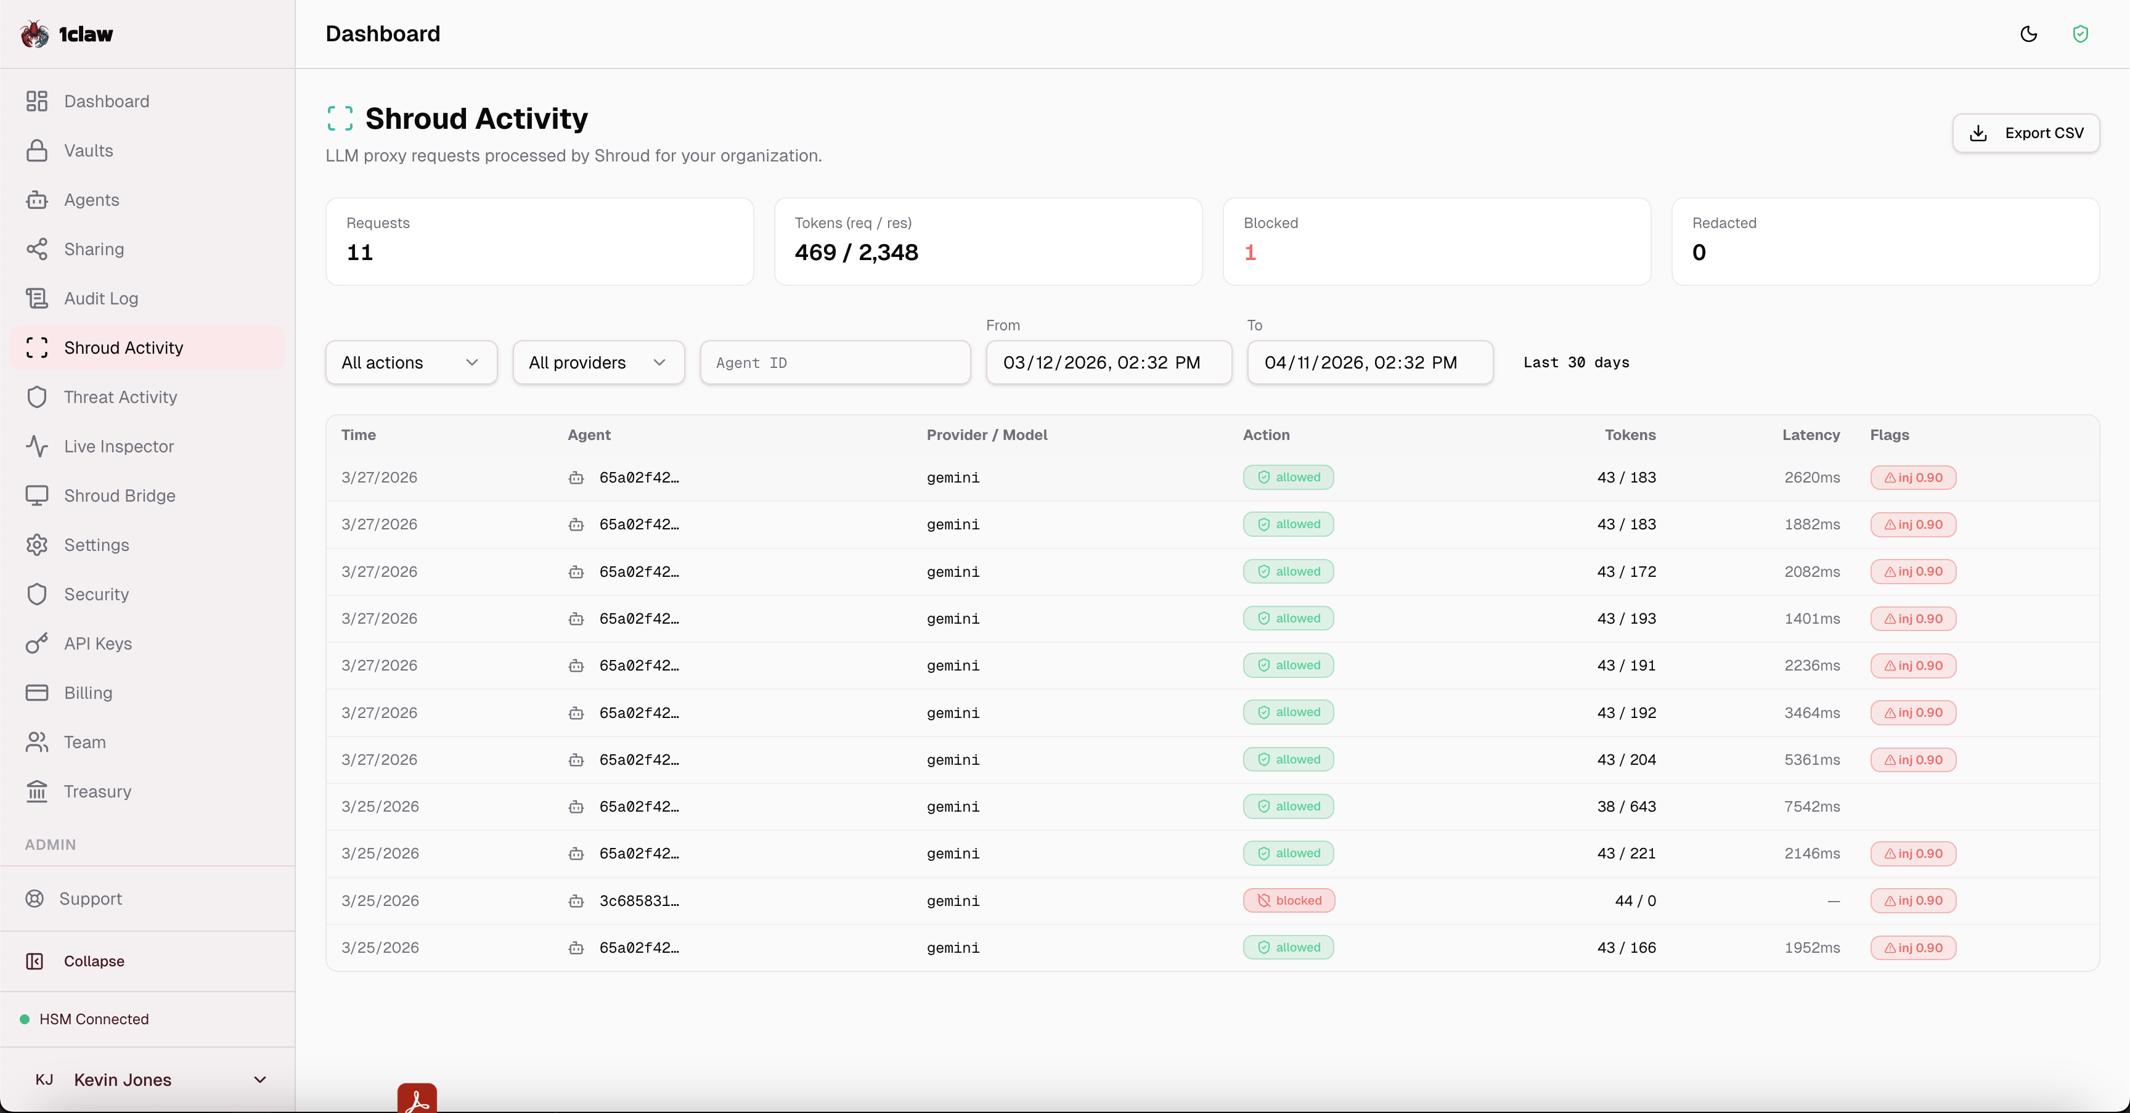Open the Shroud Bridge page
Viewport: 2130px width, 1113px height.
pyautogui.click(x=119, y=495)
